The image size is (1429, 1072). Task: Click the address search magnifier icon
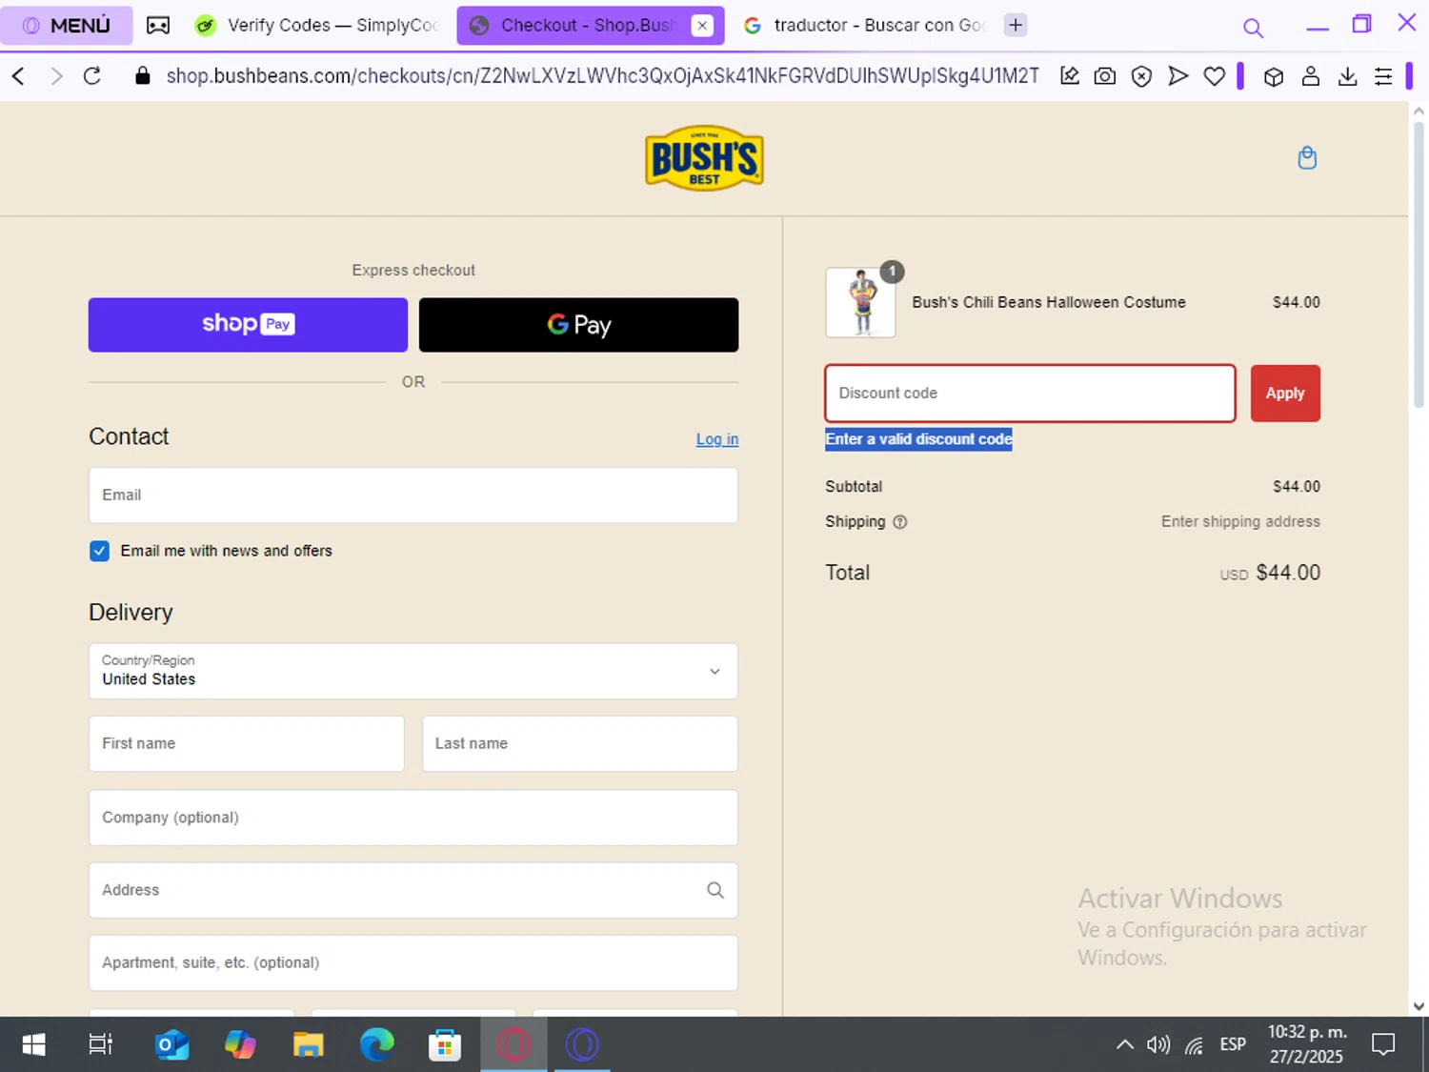click(715, 890)
